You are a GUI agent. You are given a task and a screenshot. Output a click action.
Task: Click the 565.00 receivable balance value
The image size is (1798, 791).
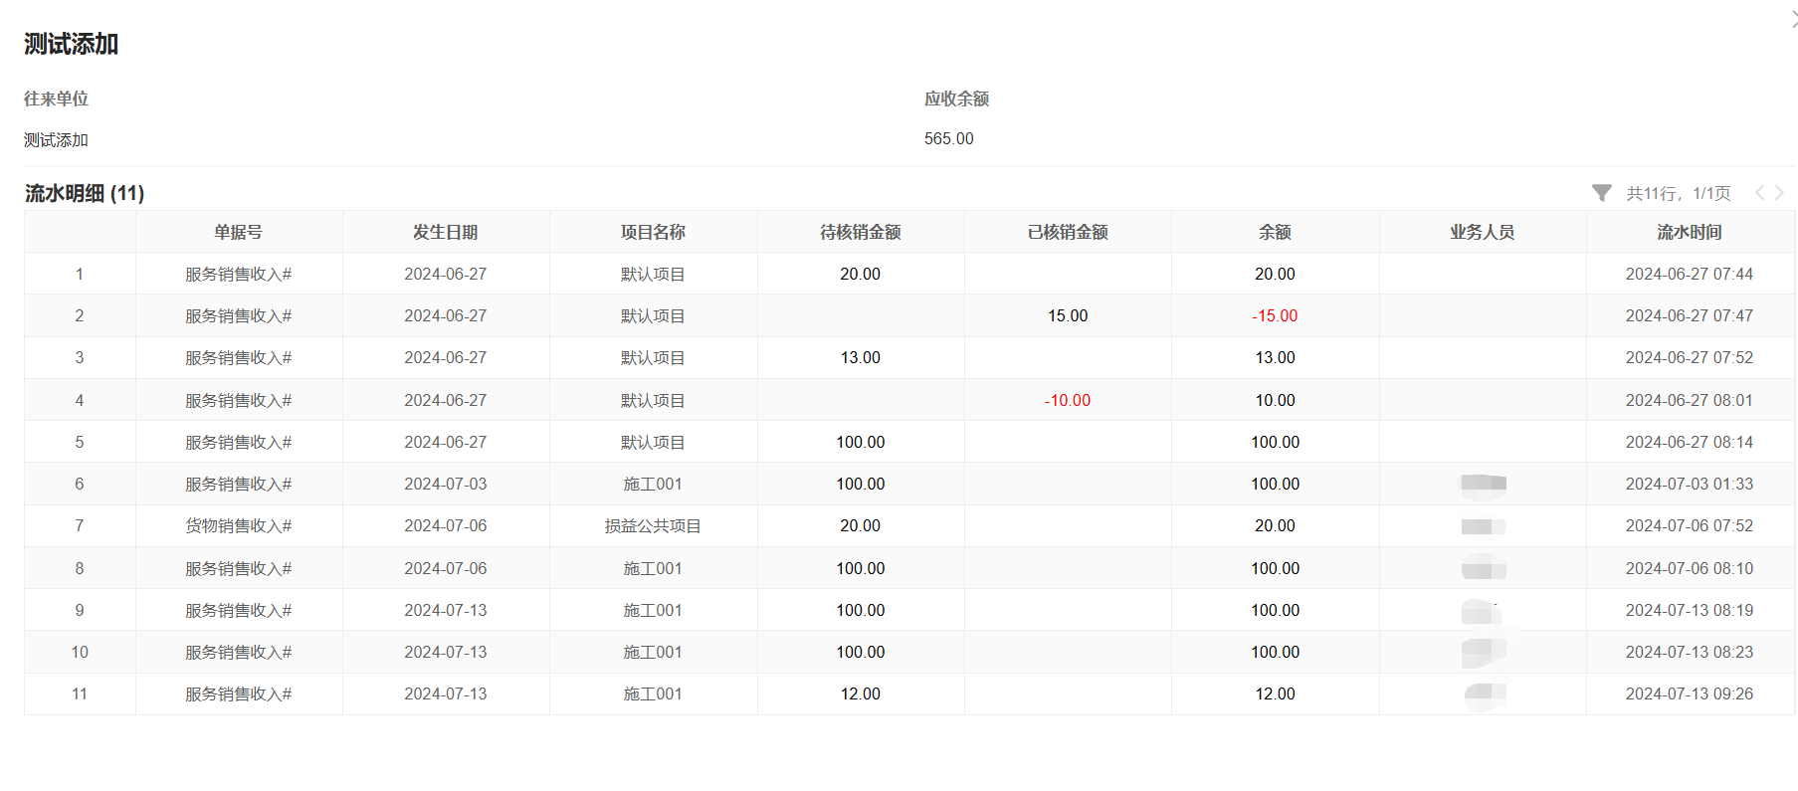pos(948,138)
